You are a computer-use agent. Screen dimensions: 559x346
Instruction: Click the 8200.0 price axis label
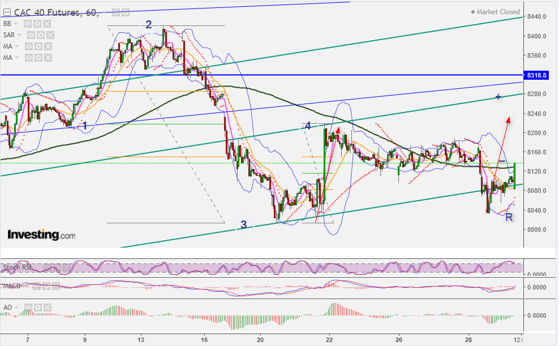tap(536, 133)
